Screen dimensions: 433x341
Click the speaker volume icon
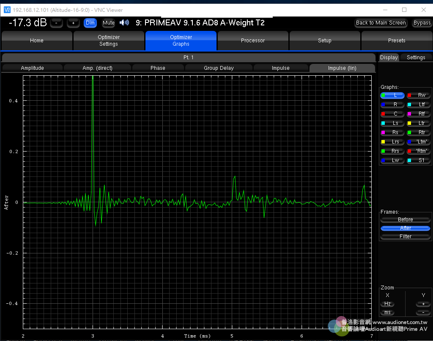[124, 23]
